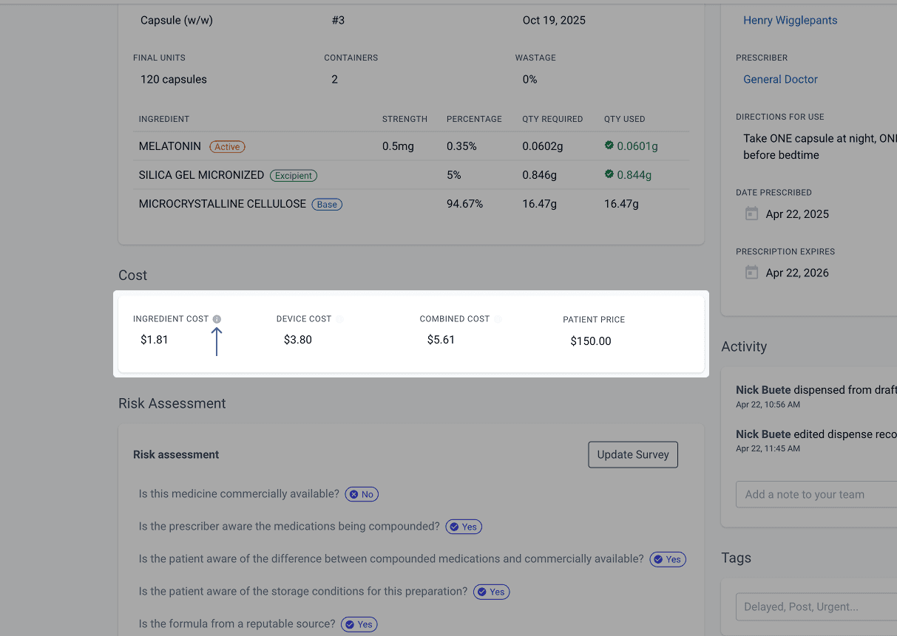The width and height of the screenshot is (897, 636).
Task: Click the Capsule (w/w) form text
Action: [x=177, y=20]
